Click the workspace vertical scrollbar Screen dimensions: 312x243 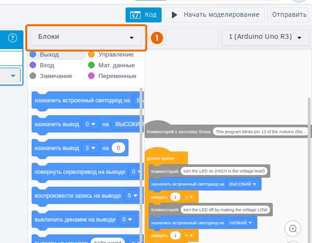(309, 171)
